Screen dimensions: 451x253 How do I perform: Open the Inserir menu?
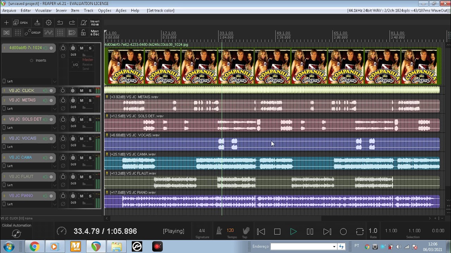[x=61, y=11]
